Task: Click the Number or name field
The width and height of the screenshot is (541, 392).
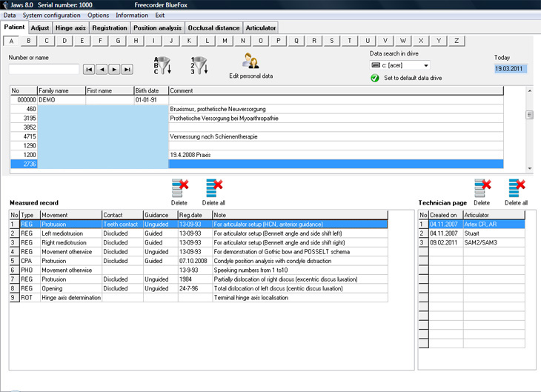Action: (44, 70)
